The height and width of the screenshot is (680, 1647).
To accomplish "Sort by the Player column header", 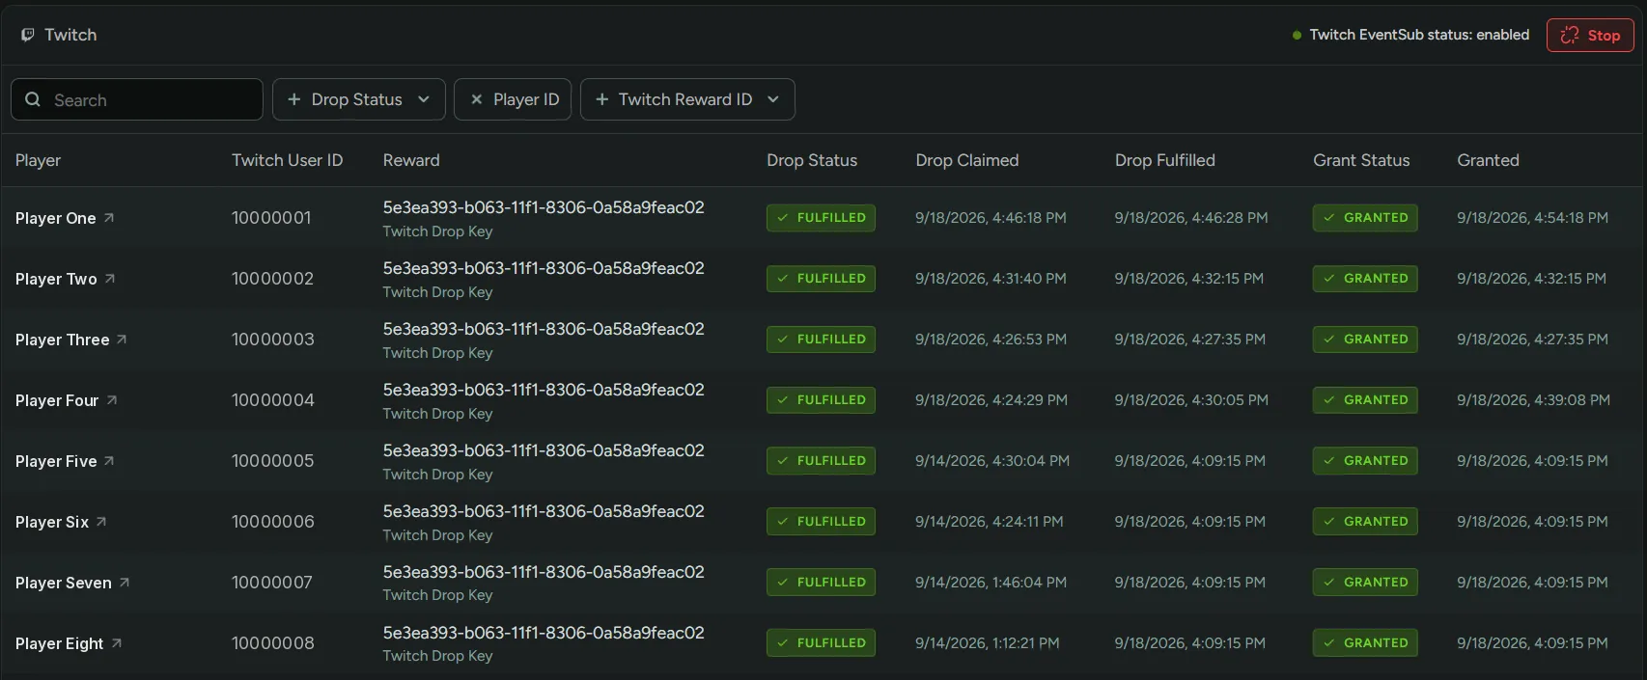I will point(38,160).
